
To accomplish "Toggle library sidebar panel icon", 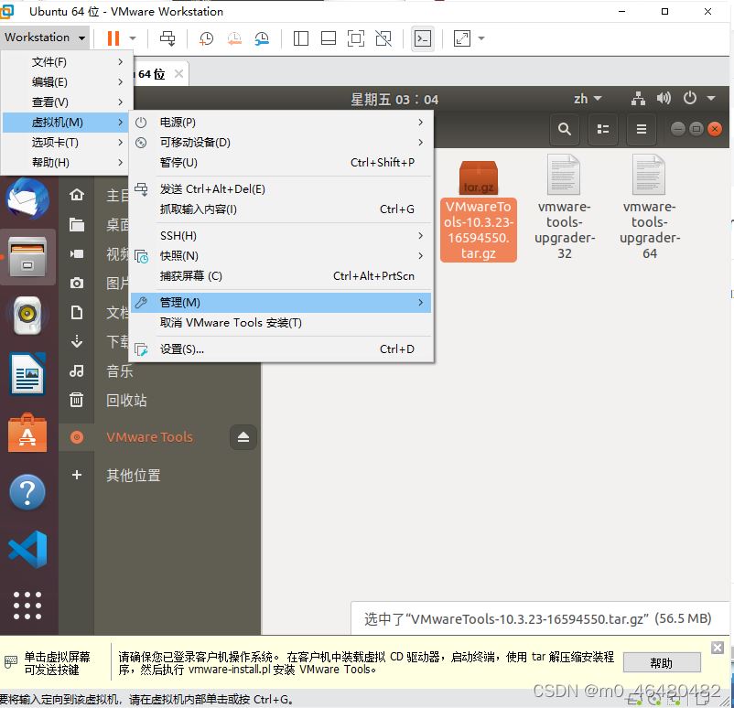I will tap(300, 38).
